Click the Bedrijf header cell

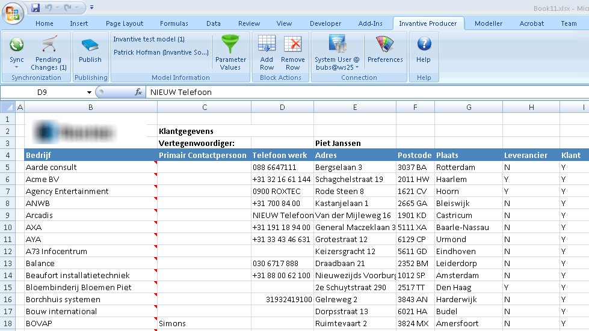click(90, 155)
